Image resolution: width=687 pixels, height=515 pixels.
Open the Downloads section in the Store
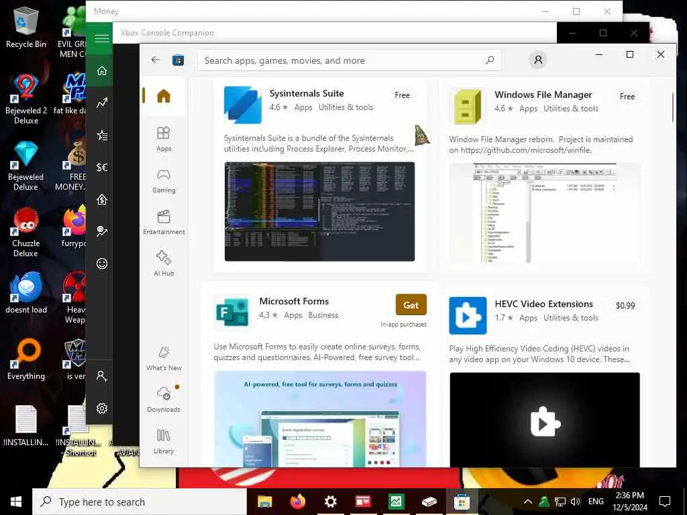pos(164,400)
